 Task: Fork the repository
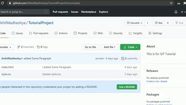click(x=180, y=23)
